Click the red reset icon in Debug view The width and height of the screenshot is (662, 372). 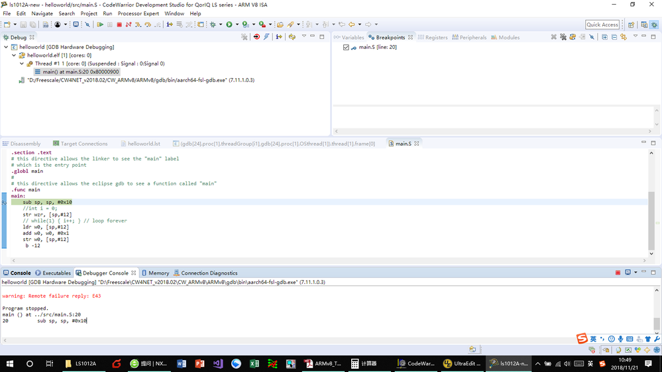click(256, 37)
